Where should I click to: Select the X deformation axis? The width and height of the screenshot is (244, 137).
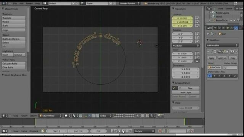click(210, 76)
